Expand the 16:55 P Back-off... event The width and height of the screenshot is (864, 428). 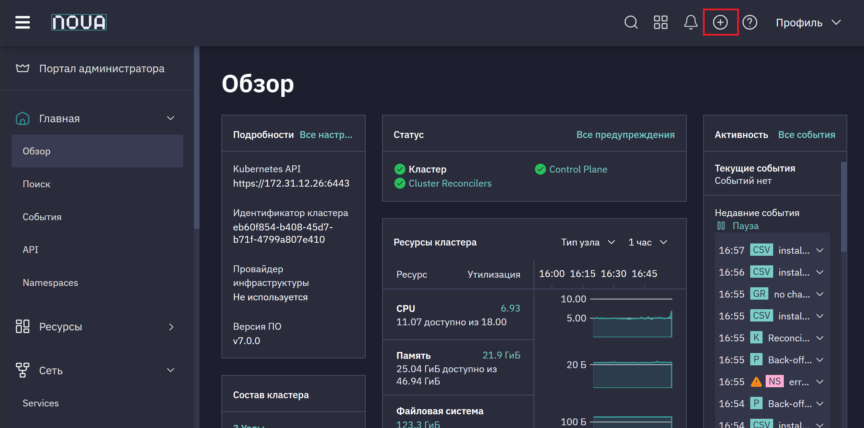click(x=820, y=360)
